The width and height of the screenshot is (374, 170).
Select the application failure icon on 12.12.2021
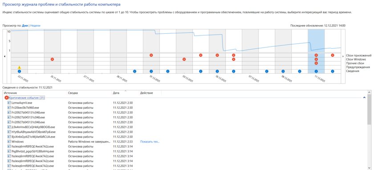pyautogui.click(x=333, y=55)
